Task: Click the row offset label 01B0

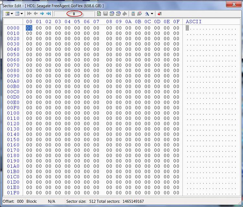Action: (13, 171)
